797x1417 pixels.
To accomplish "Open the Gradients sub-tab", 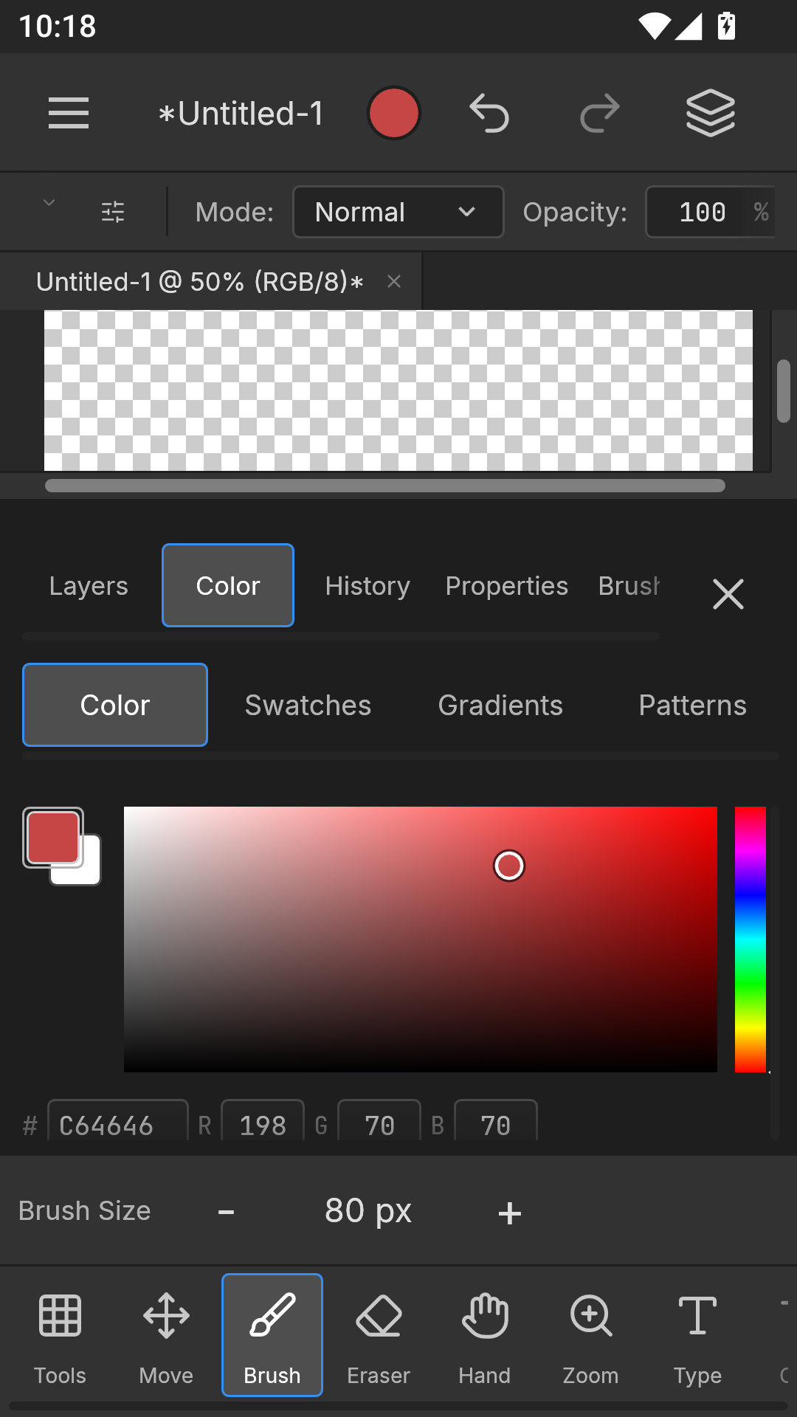I will coord(500,705).
